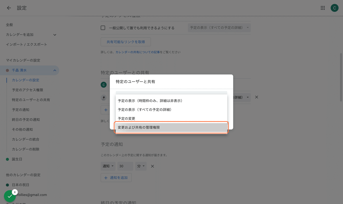343x204 pixels.
Task: Expand the カレンダーを追加 section
Action: (x=55, y=35)
